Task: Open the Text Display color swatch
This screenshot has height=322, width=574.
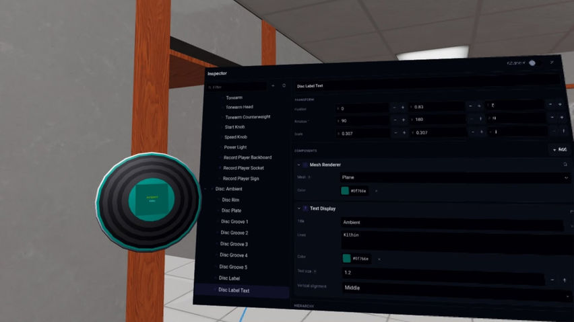Action: click(x=346, y=259)
